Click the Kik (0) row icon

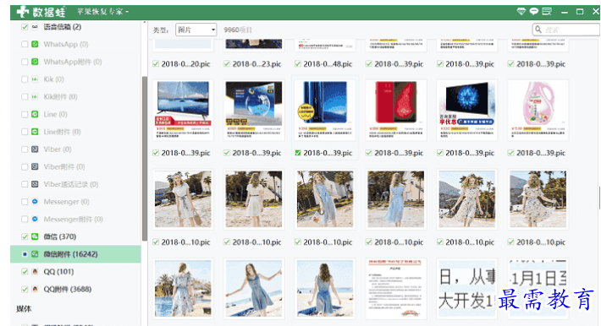35,79
